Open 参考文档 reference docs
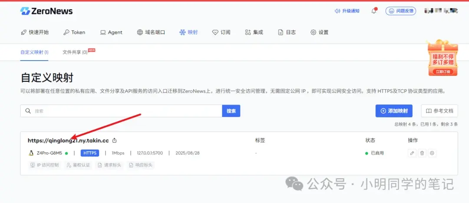 tap(439, 111)
